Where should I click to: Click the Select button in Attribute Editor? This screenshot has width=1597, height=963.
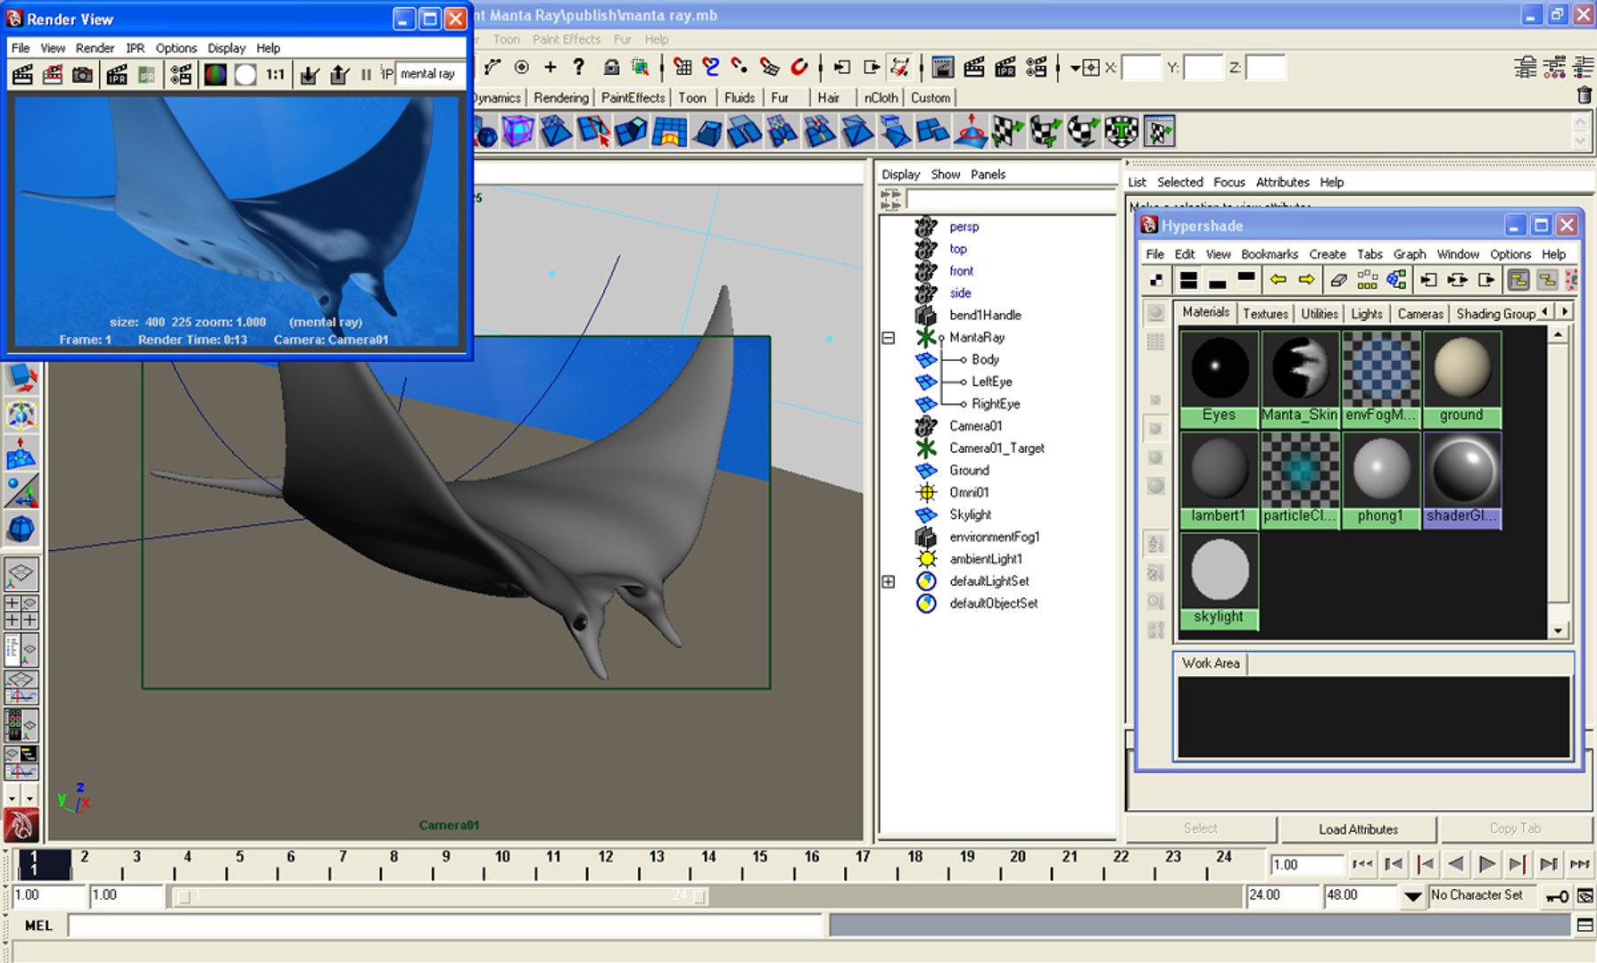pyautogui.click(x=1200, y=828)
